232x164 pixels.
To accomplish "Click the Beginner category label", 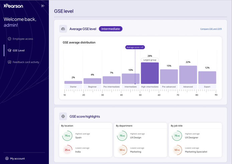I will point(92,87).
